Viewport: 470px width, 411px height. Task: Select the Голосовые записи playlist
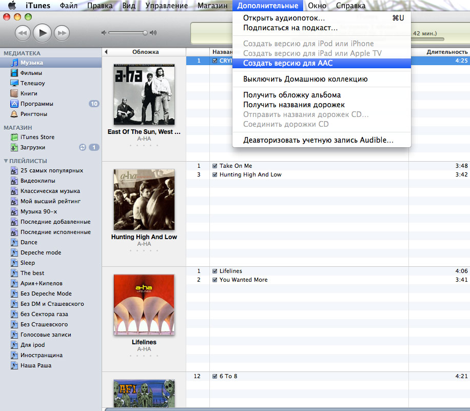(46, 335)
